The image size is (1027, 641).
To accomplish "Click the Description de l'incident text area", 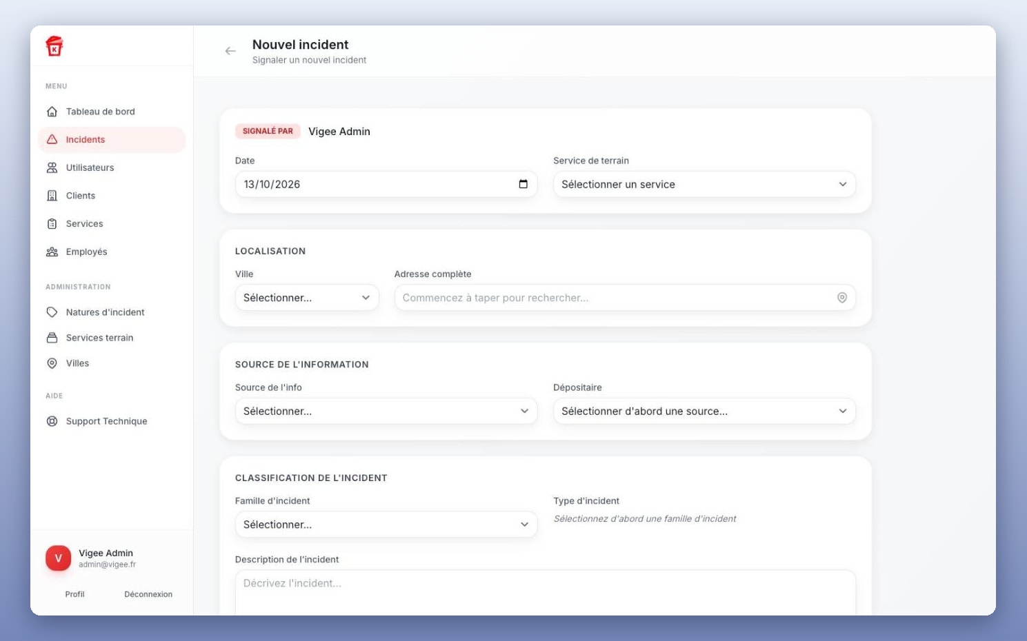I will [546, 593].
